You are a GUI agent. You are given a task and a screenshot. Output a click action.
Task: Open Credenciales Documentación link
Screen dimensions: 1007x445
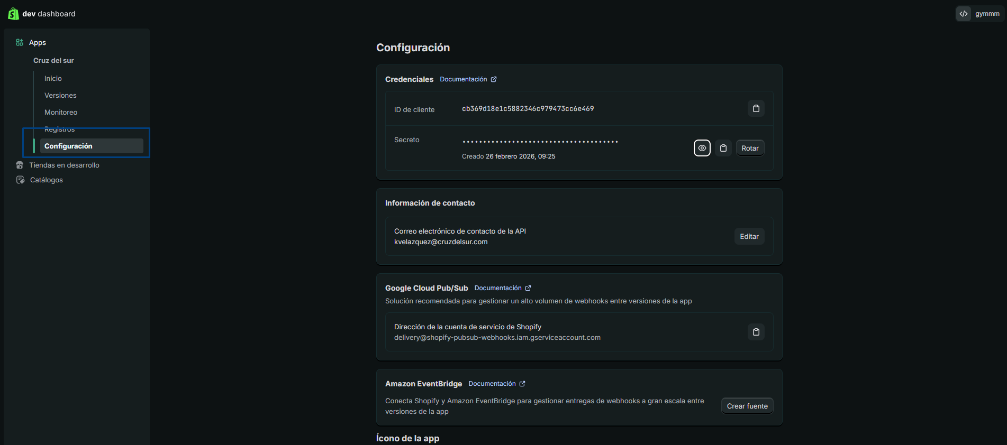pos(464,79)
